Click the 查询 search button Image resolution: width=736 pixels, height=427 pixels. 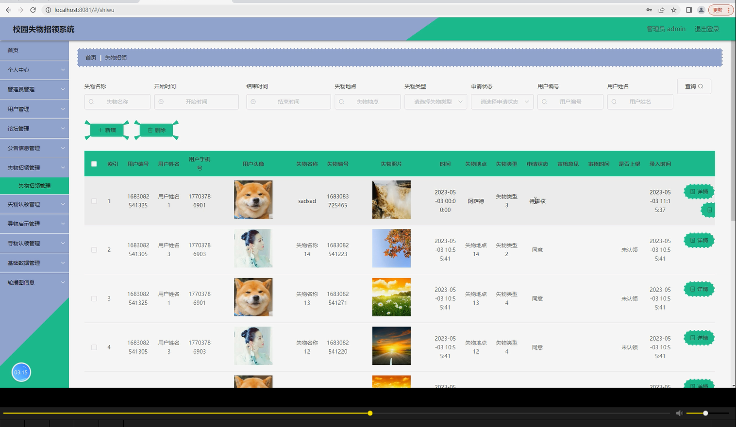click(x=694, y=86)
